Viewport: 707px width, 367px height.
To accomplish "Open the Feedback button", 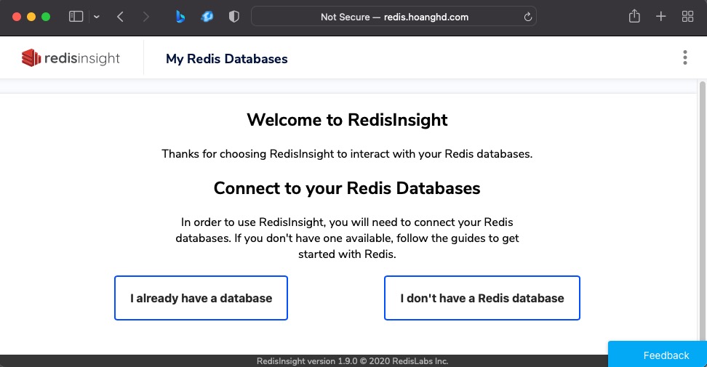I will [658, 355].
